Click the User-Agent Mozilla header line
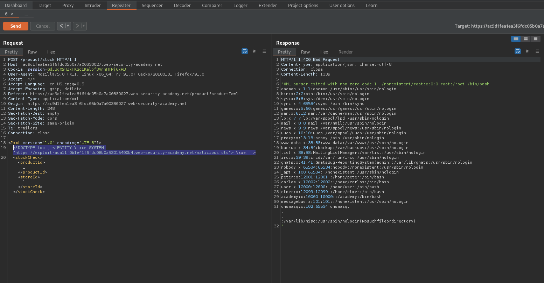Screen dimensions: 544x283 pos(106,74)
